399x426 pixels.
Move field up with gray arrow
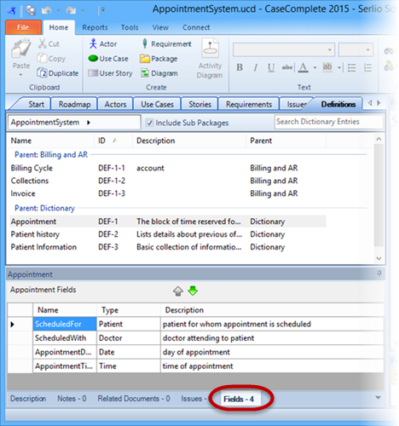tap(178, 291)
